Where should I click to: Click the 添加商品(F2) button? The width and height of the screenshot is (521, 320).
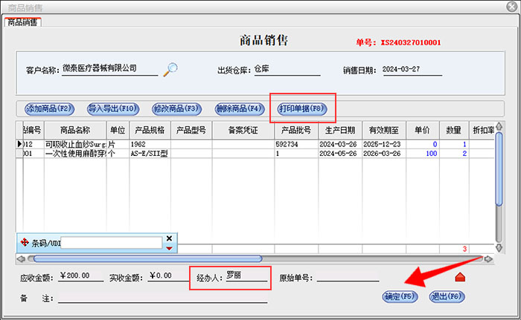[x=50, y=108]
